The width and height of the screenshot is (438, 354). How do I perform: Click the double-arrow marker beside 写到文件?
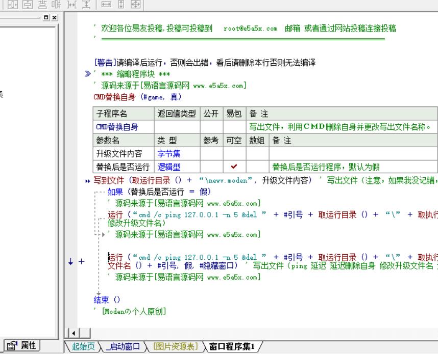[x=88, y=181]
